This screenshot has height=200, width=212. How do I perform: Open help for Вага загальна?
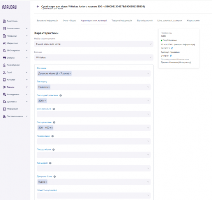click(x=54, y=109)
